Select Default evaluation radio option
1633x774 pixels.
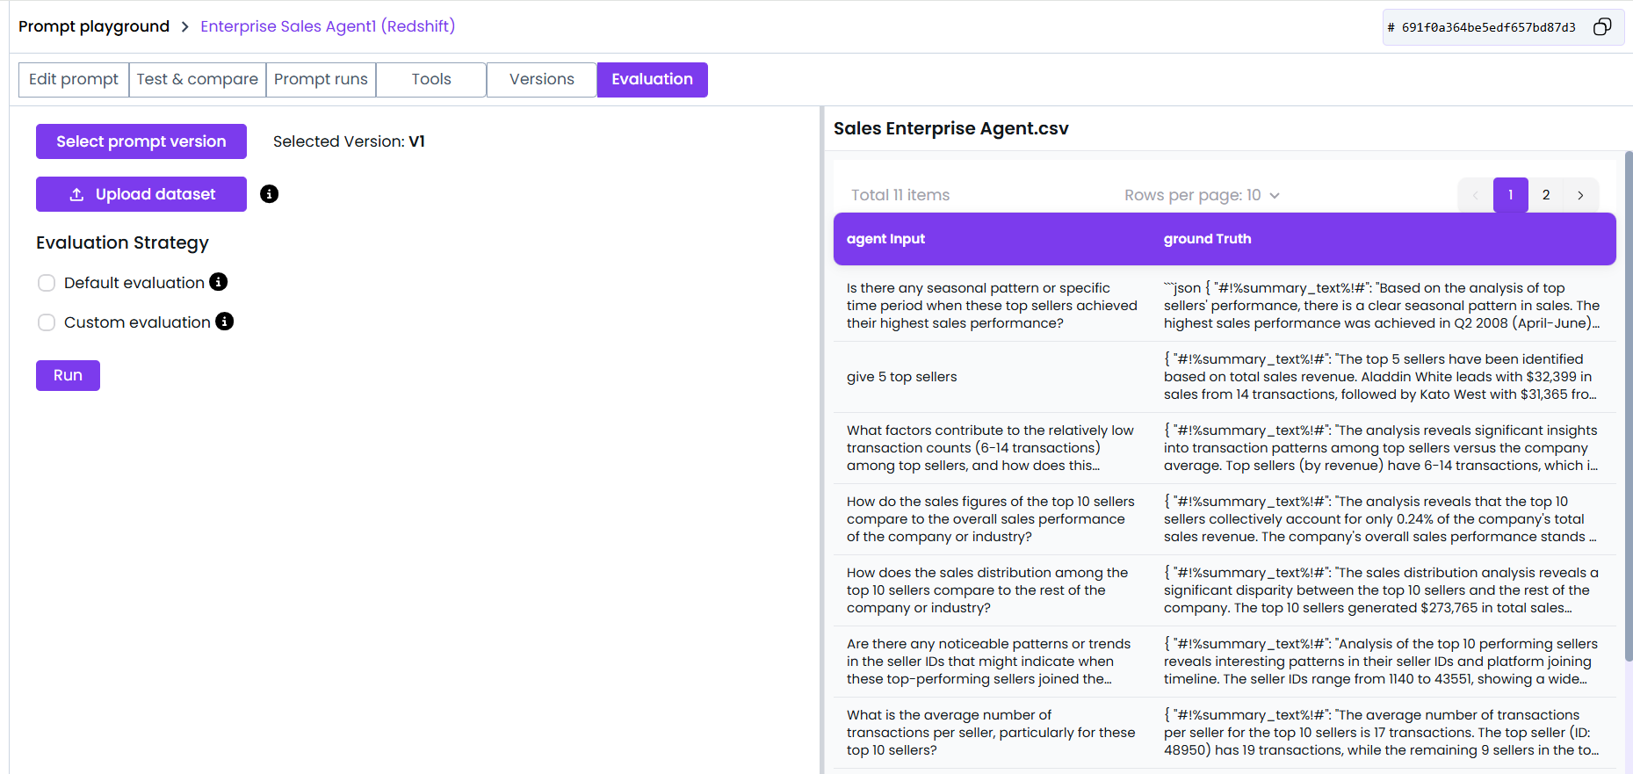pyautogui.click(x=47, y=283)
